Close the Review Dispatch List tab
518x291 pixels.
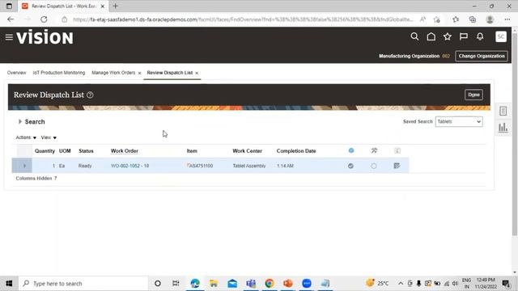coord(197,73)
